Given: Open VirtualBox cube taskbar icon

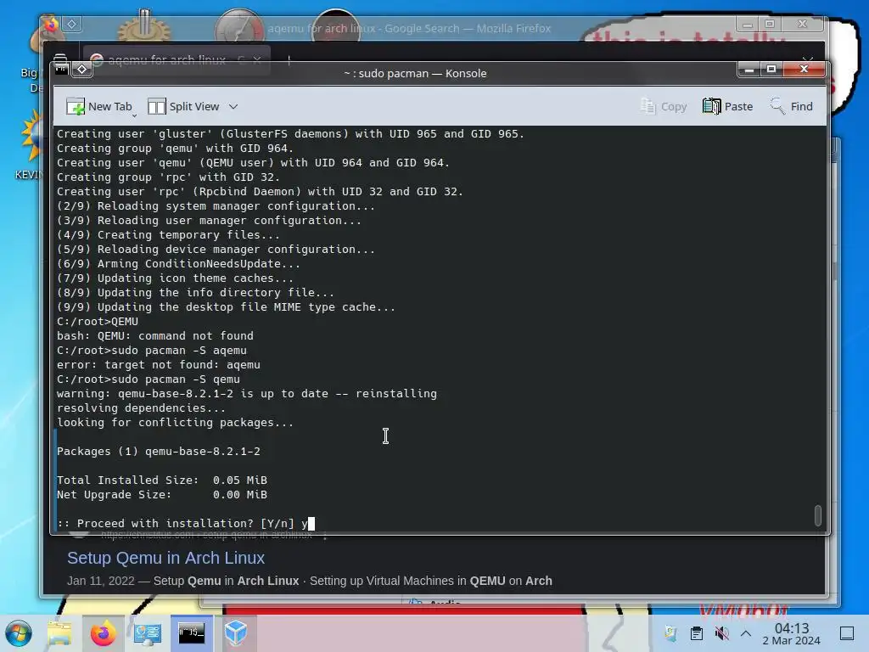Looking at the screenshot, I should coord(236,633).
